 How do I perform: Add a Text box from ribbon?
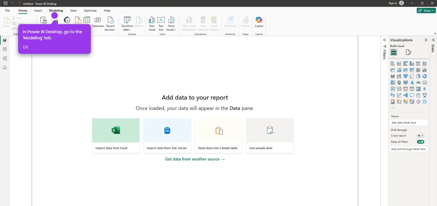[x=161, y=24]
